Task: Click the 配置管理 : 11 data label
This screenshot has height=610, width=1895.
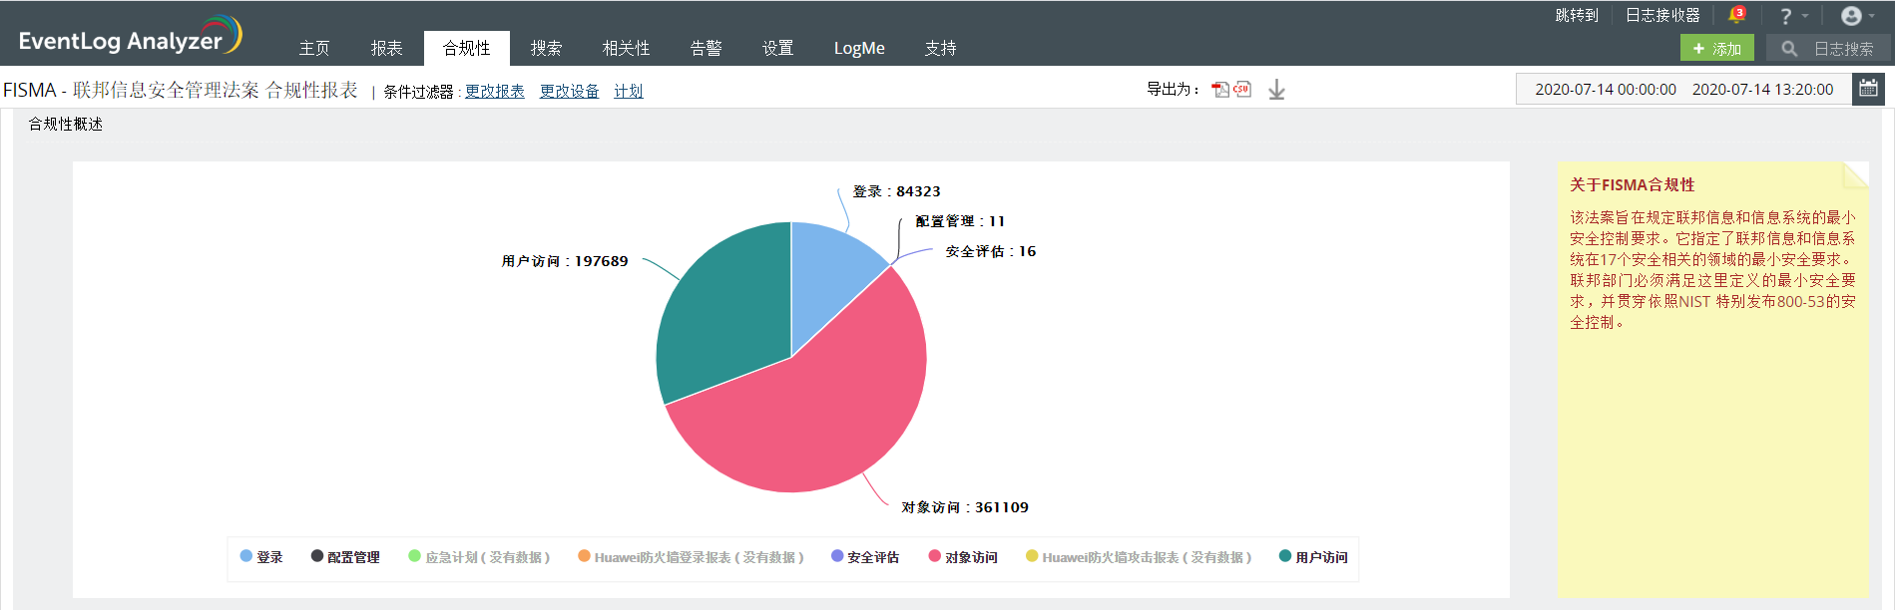Action: point(960,221)
